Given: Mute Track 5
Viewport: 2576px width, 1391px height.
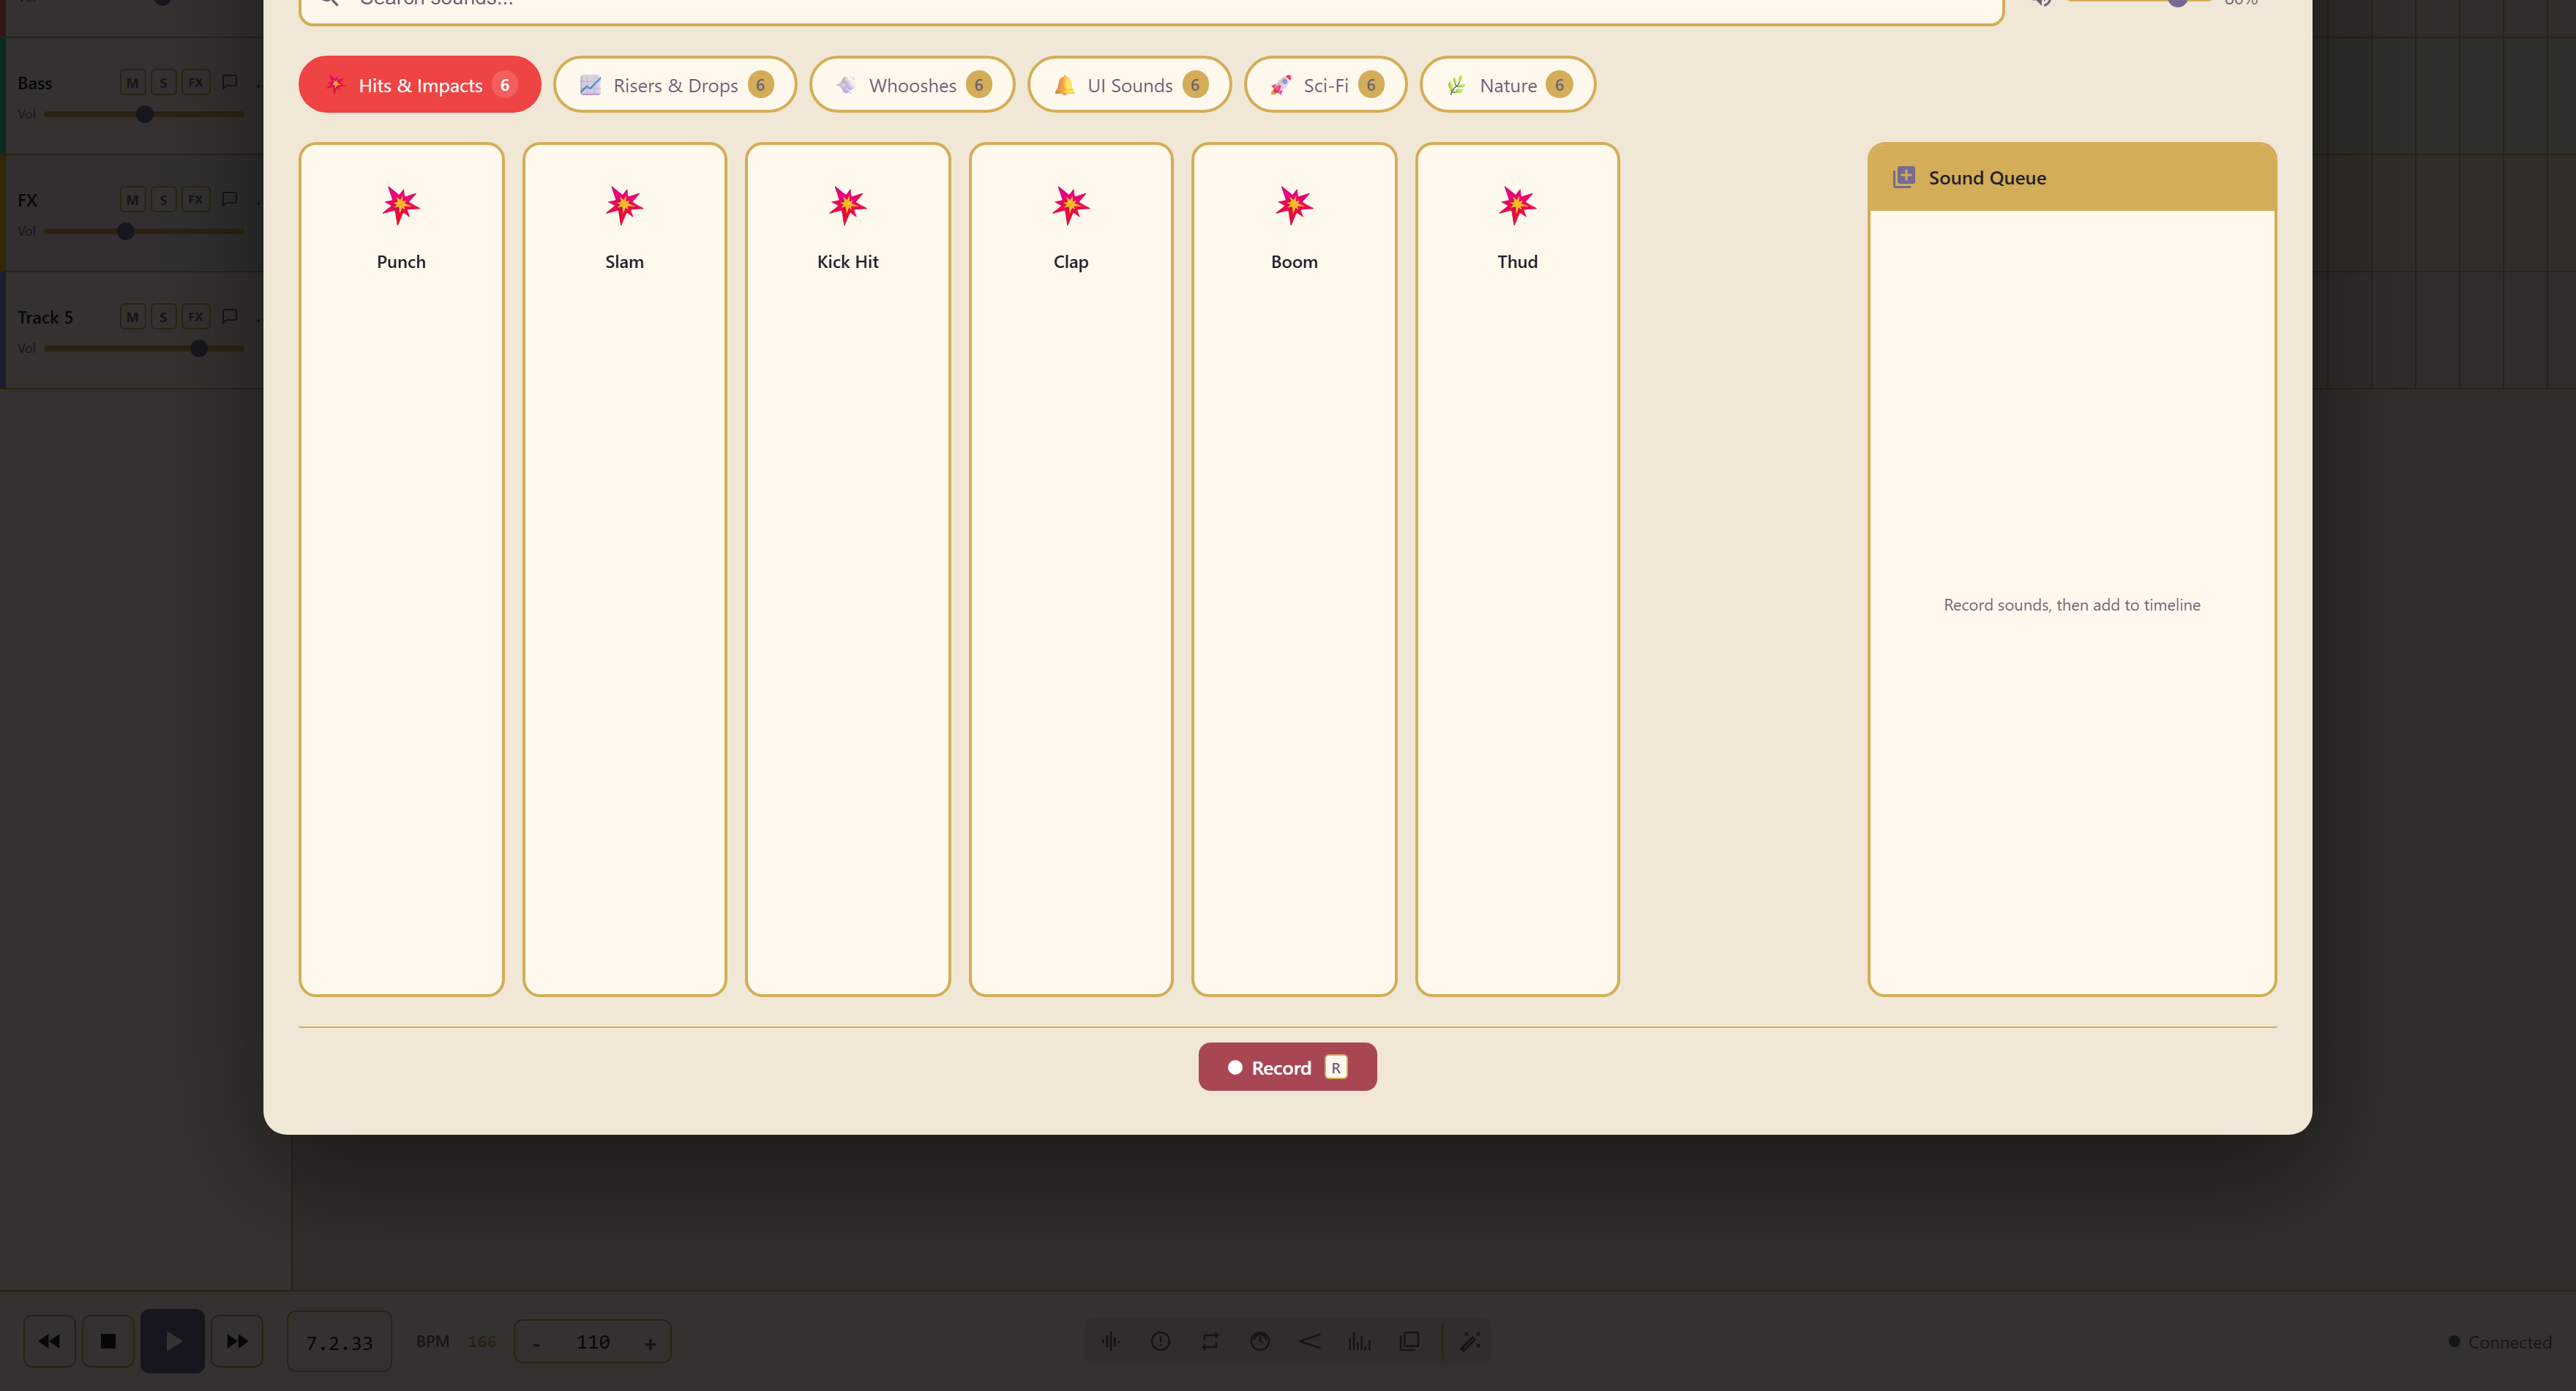Looking at the screenshot, I should click(132, 316).
